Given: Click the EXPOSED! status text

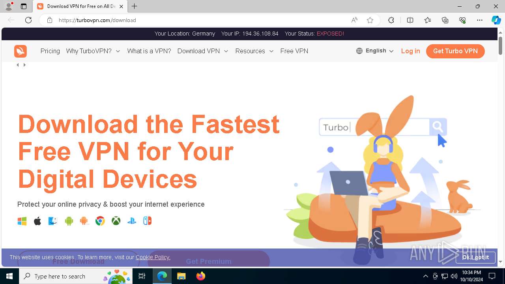Looking at the screenshot, I should click(x=330, y=34).
